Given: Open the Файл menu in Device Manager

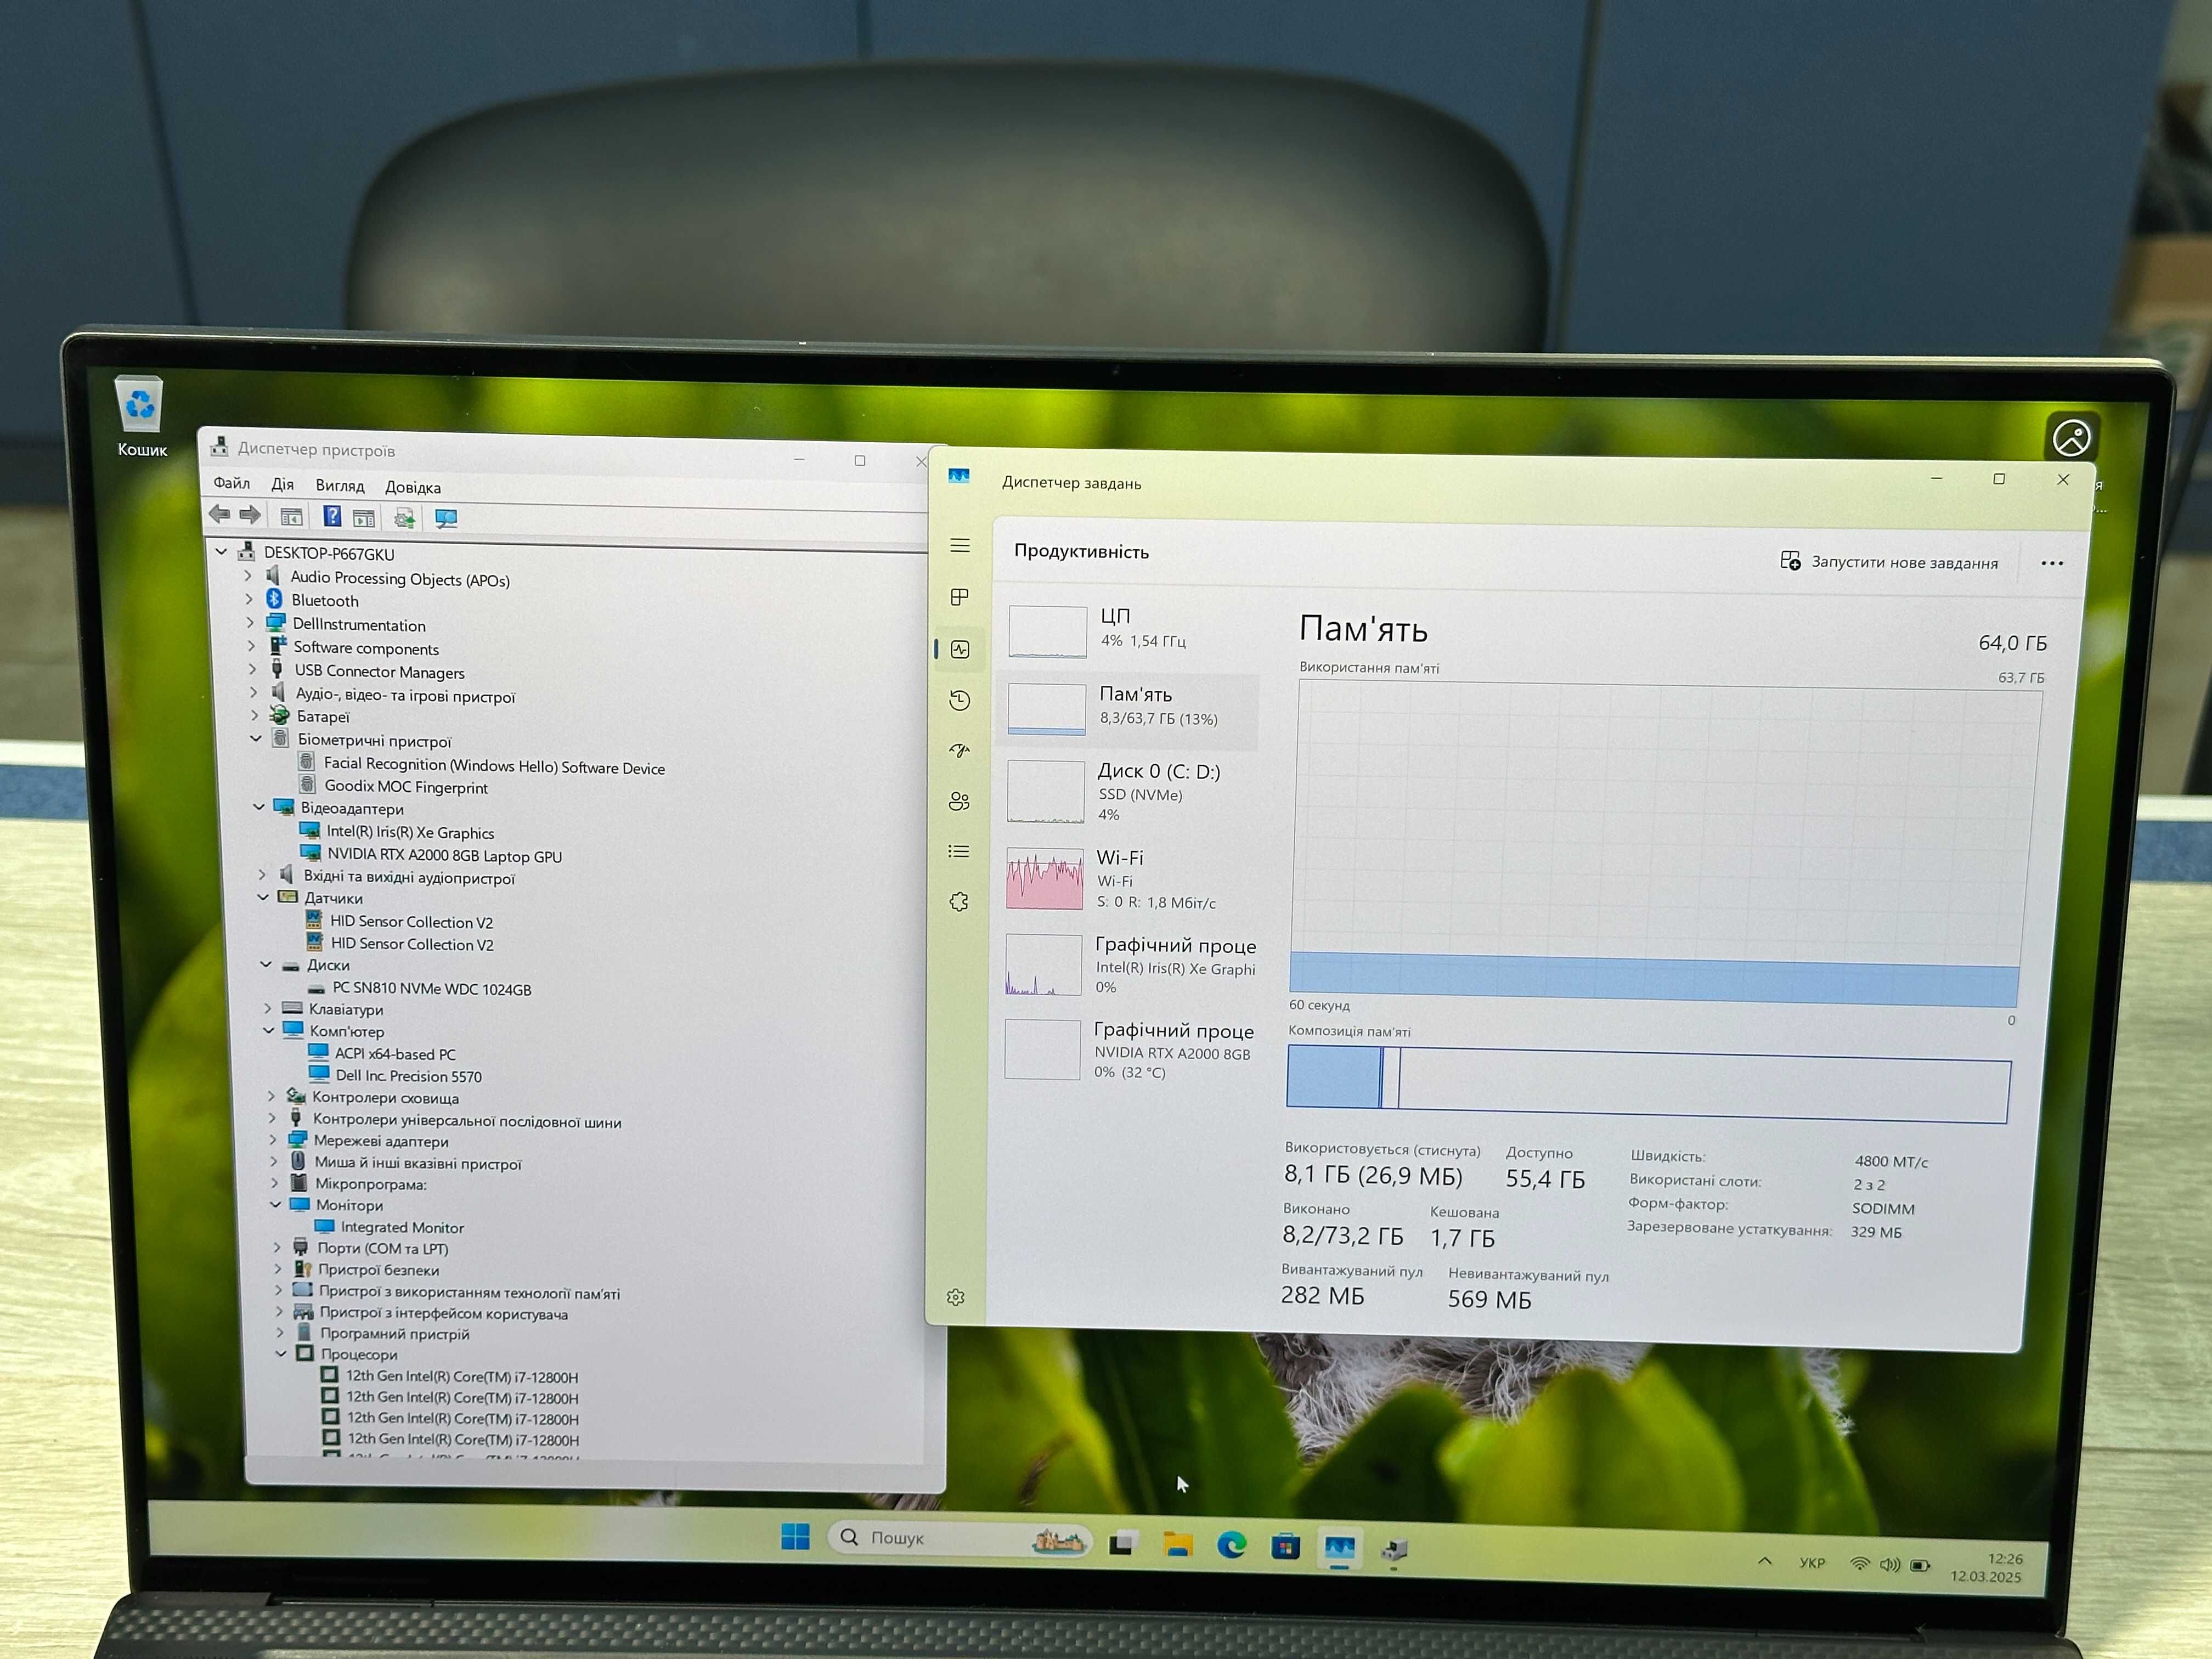Looking at the screenshot, I should pyautogui.click(x=231, y=483).
